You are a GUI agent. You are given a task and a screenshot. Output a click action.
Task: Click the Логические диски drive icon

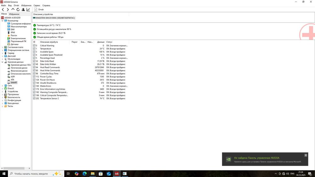point(9,68)
